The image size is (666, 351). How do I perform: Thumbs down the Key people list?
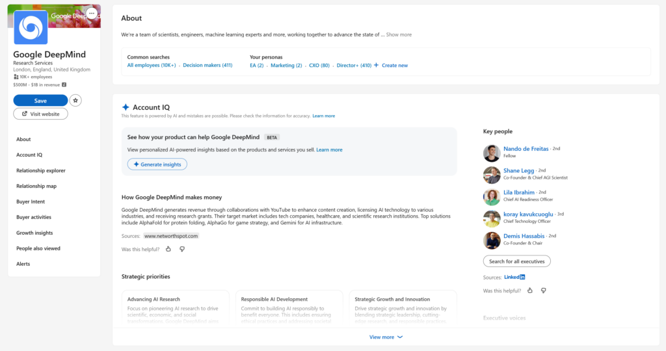pos(544,291)
